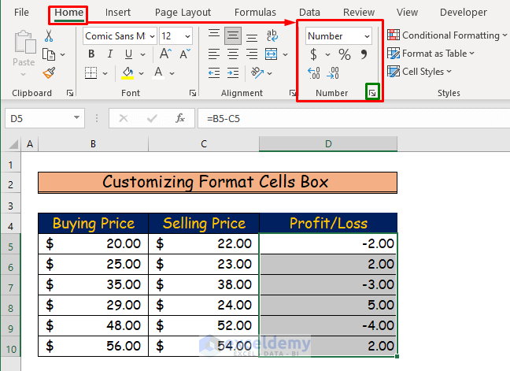Toggle Wrap Text icon

[x=272, y=35]
